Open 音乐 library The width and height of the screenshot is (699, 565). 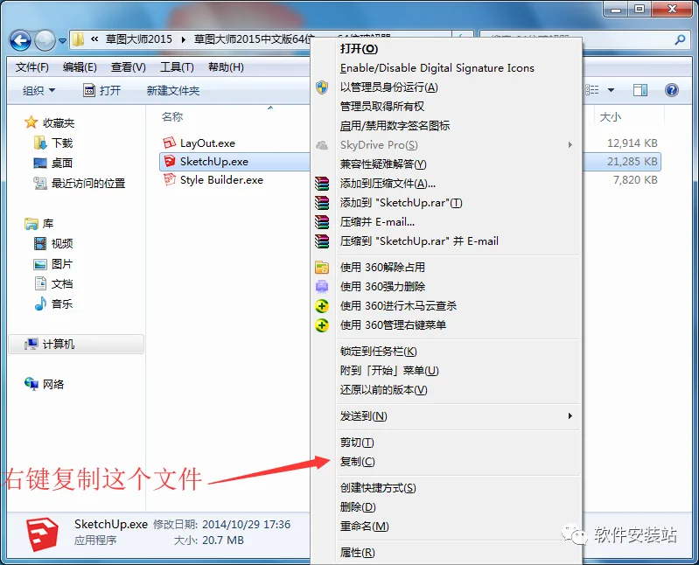pos(53,303)
